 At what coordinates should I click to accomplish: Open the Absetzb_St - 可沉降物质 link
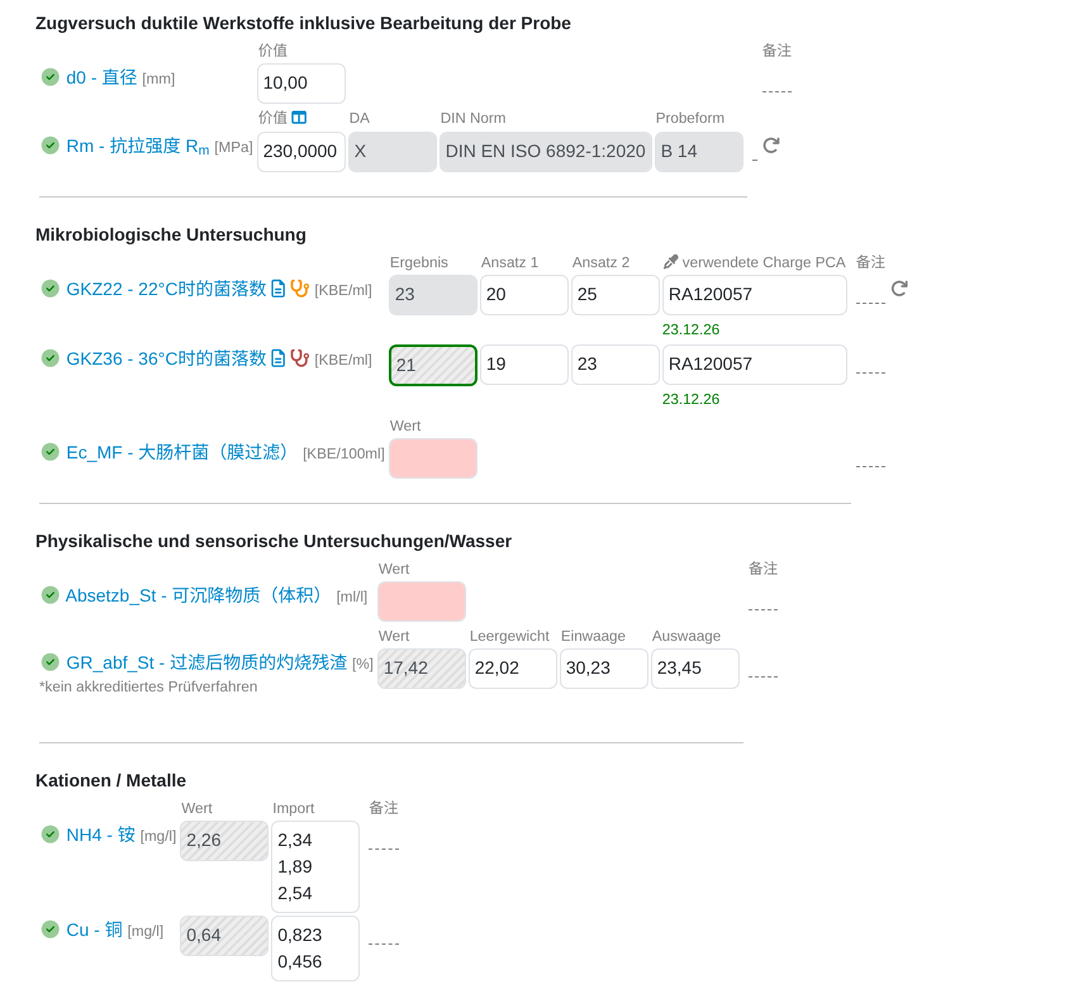pos(194,595)
